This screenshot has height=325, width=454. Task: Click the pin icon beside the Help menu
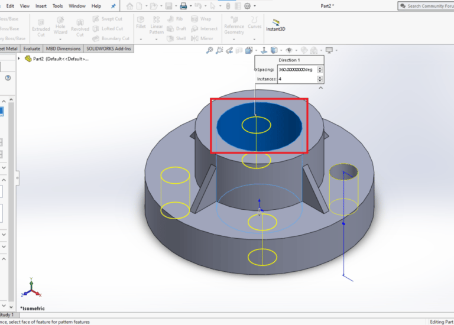click(x=113, y=6)
